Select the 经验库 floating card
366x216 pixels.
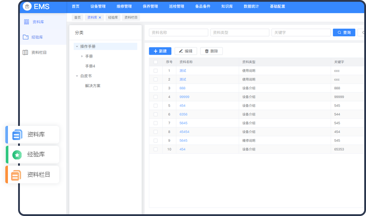click(32, 155)
